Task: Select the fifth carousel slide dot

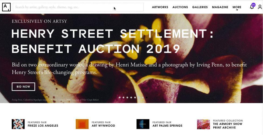Action: coord(135,97)
